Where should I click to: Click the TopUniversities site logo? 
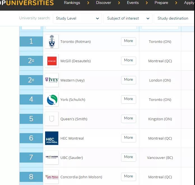click(x=27, y=3)
